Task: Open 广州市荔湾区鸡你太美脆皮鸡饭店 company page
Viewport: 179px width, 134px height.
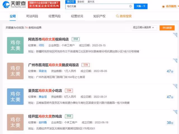Action: pos(53,65)
